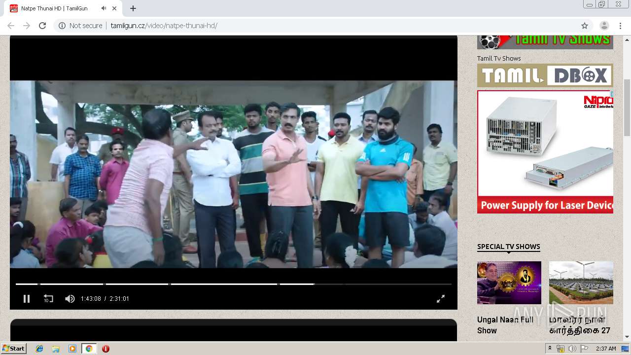Open a new browser tab

click(133, 8)
